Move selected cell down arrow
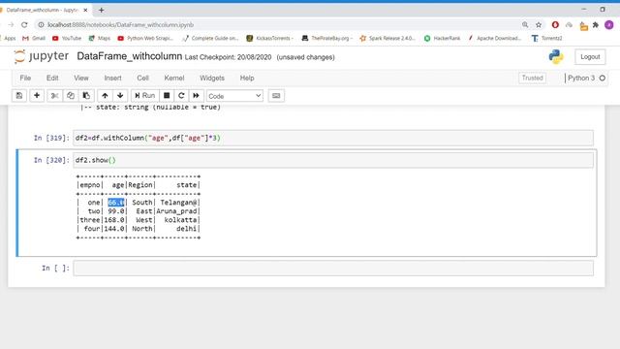 click(120, 96)
